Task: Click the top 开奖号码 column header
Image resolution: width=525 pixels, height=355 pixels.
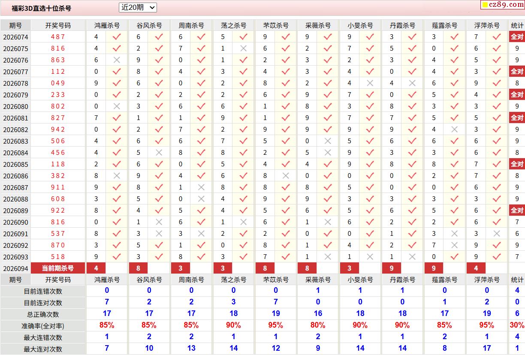Action: 58,25
